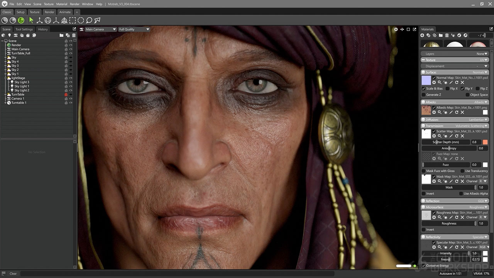Click the Scatter Depth orange color swatch
This screenshot has width=494, height=278.
pyautogui.click(x=485, y=142)
